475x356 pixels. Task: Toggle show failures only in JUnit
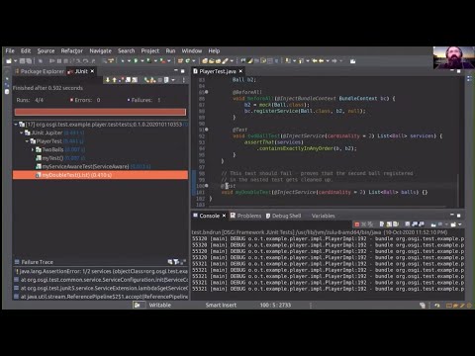(x=122, y=80)
